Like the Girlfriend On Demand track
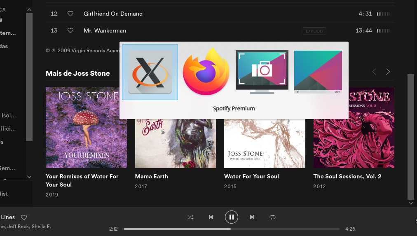The height and width of the screenshot is (236, 417). pos(70,14)
